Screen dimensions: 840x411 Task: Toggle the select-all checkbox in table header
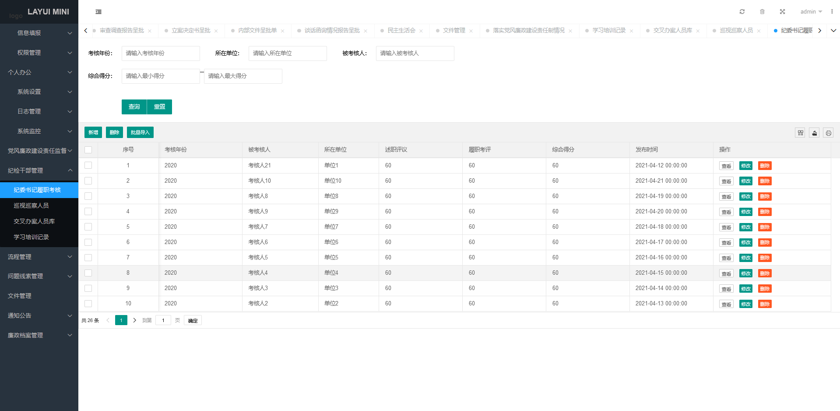click(88, 149)
